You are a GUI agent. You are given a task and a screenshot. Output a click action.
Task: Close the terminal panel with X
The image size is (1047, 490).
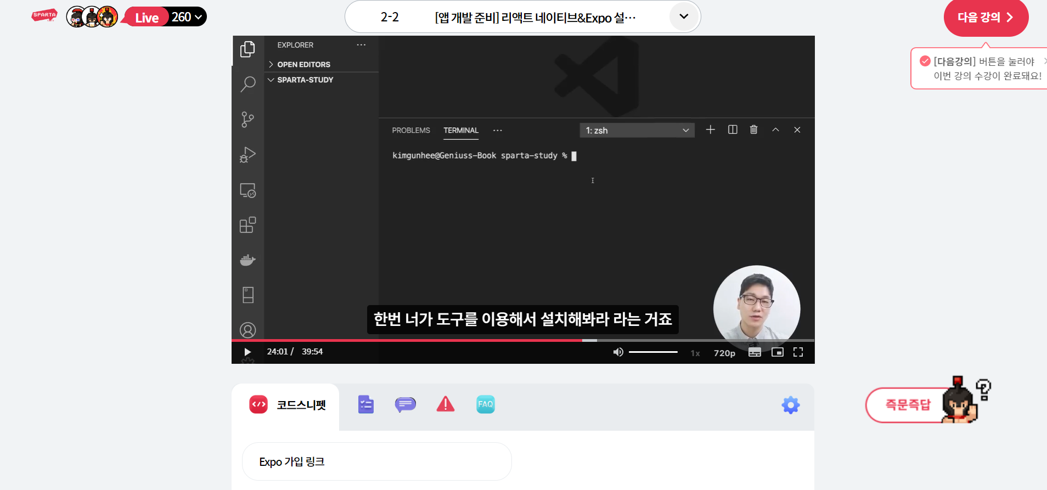(x=797, y=129)
